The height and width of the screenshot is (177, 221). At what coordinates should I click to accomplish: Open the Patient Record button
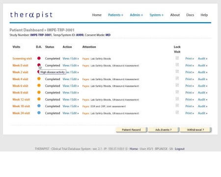(x=131, y=130)
